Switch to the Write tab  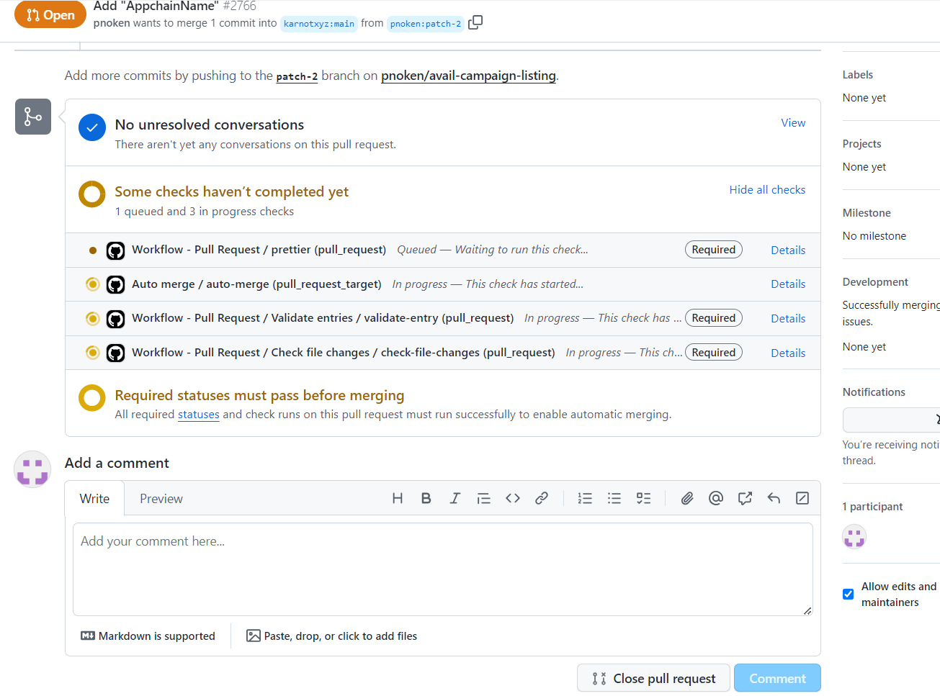coord(94,499)
